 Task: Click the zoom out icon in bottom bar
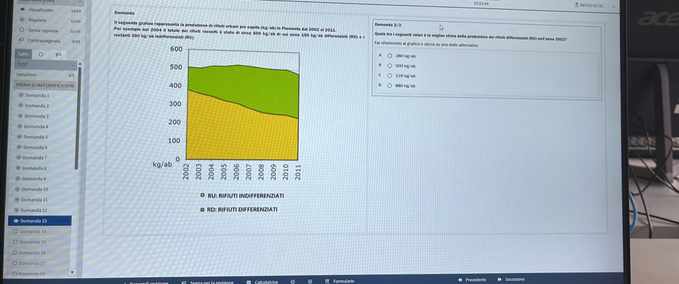tap(293, 281)
